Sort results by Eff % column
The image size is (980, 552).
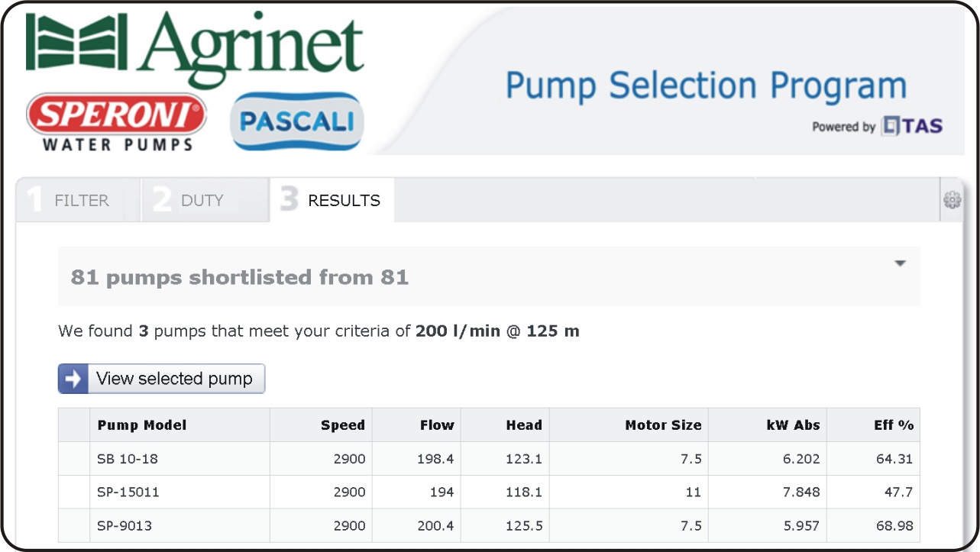pyautogui.click(x=894, y=425)
